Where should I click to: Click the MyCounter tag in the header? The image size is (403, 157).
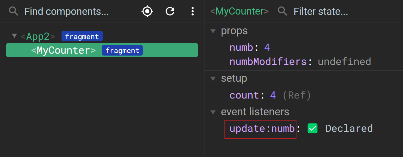point(239,12)
